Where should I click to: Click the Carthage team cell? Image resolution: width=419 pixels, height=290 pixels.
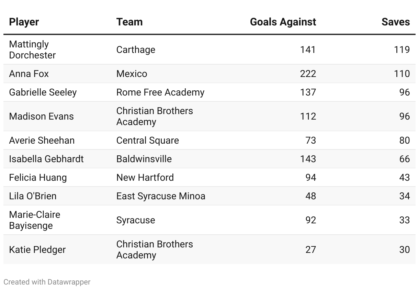click(x=136, y=50)
